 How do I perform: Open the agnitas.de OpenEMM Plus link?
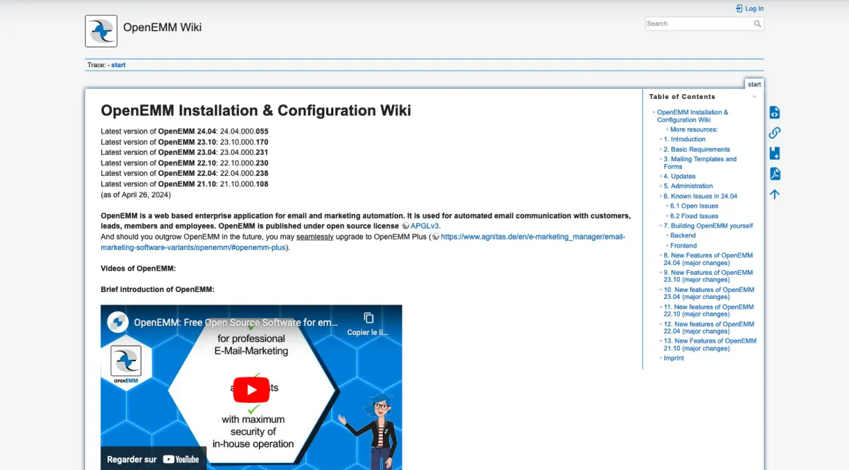tap(363, 242)
